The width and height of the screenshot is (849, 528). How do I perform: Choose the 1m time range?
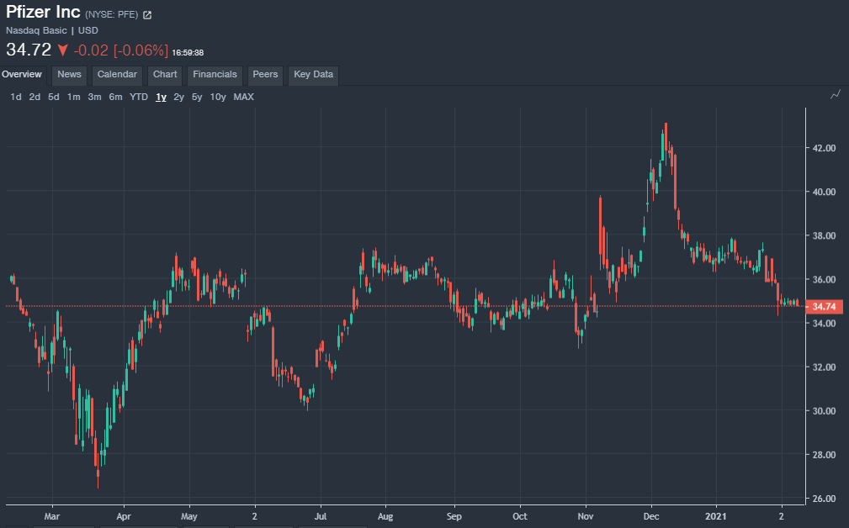click(x=74, y=97)
